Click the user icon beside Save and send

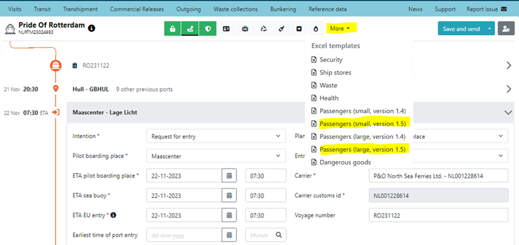coord(504,29)
